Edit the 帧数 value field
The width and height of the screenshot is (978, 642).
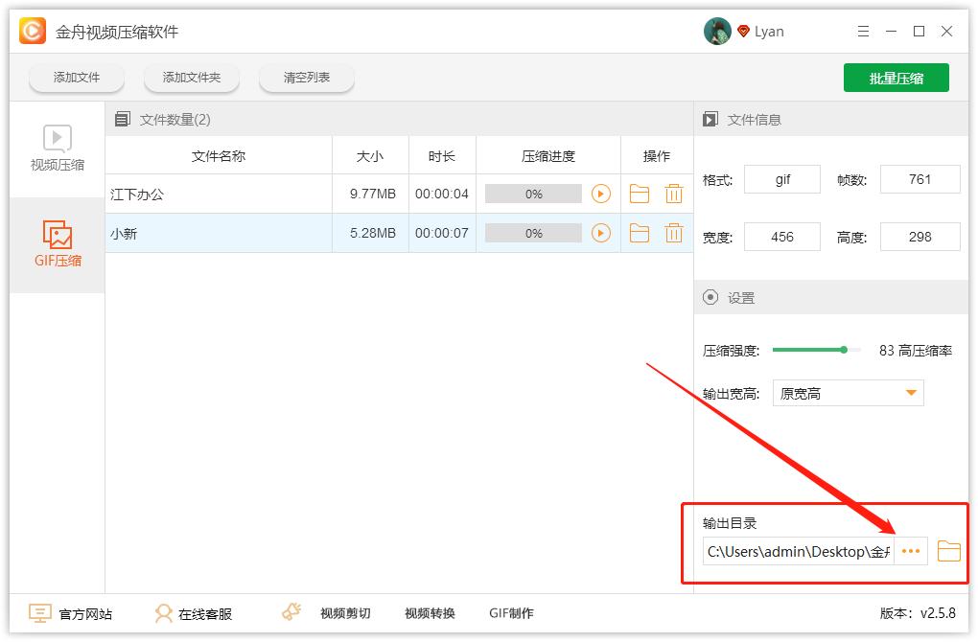point(920,178)
